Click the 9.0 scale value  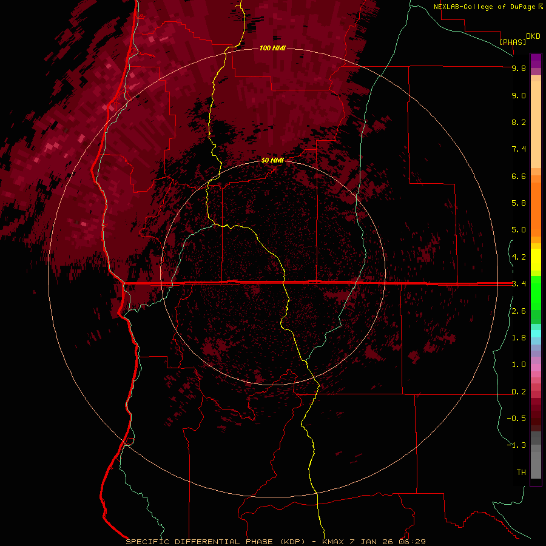pyautogui.click(x=519, y=95)
